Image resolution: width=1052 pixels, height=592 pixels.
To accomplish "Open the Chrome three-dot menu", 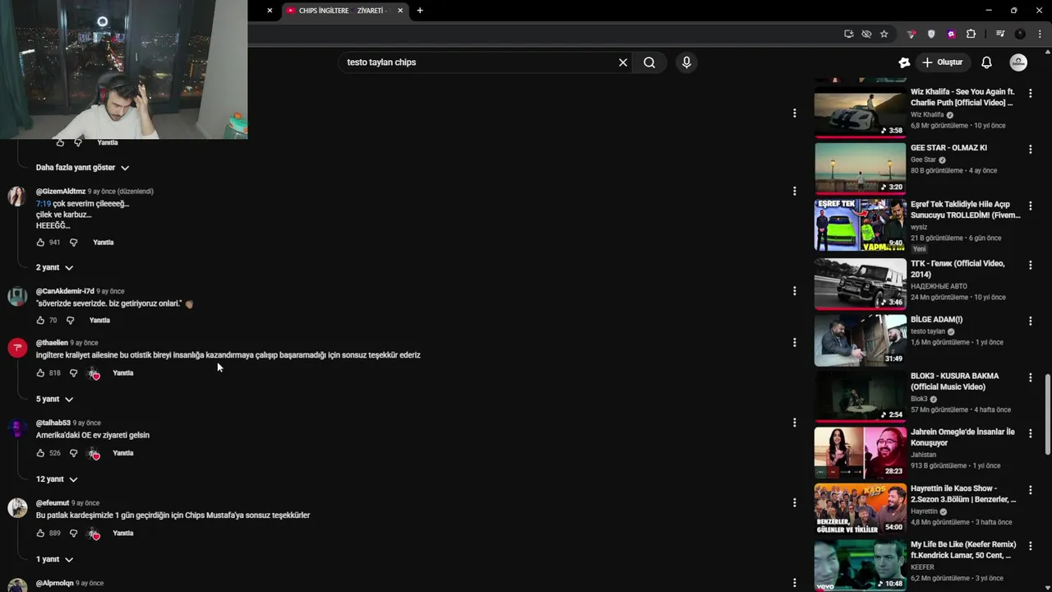I will (1040, 34).
